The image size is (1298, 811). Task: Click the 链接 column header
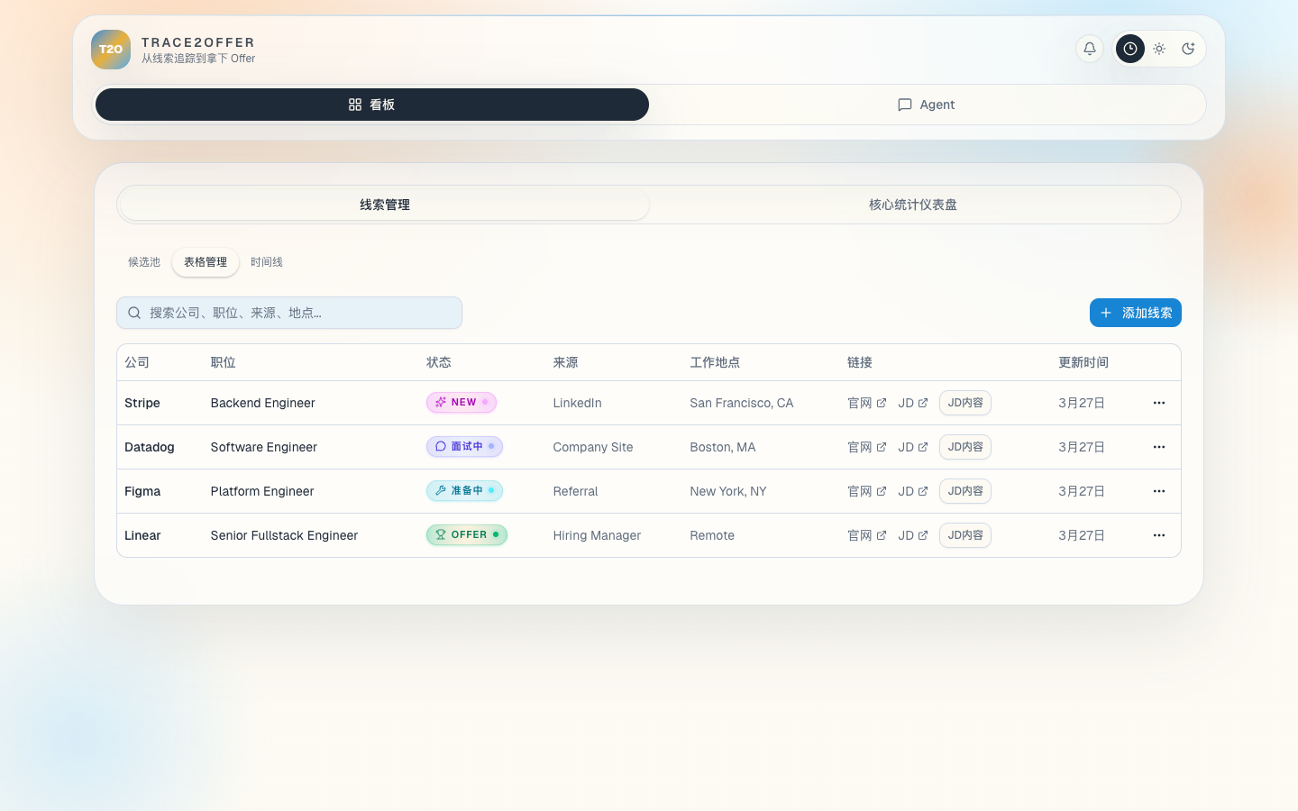(860, 362)
